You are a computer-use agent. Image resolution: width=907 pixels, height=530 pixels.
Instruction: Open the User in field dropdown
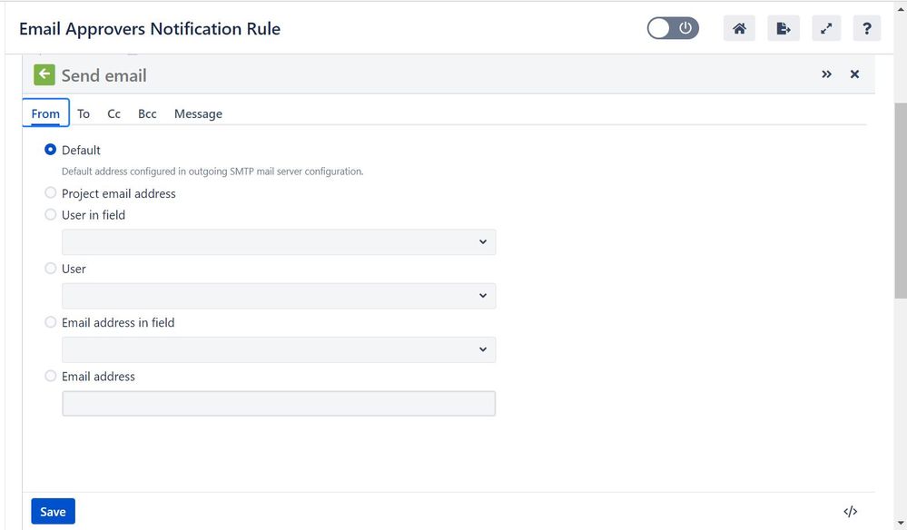279,241
